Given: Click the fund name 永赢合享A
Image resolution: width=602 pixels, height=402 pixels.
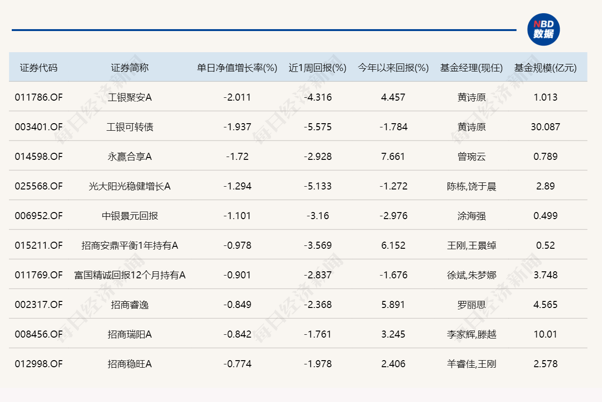Looking at the screenshot, I should click(x=130, y=157).
